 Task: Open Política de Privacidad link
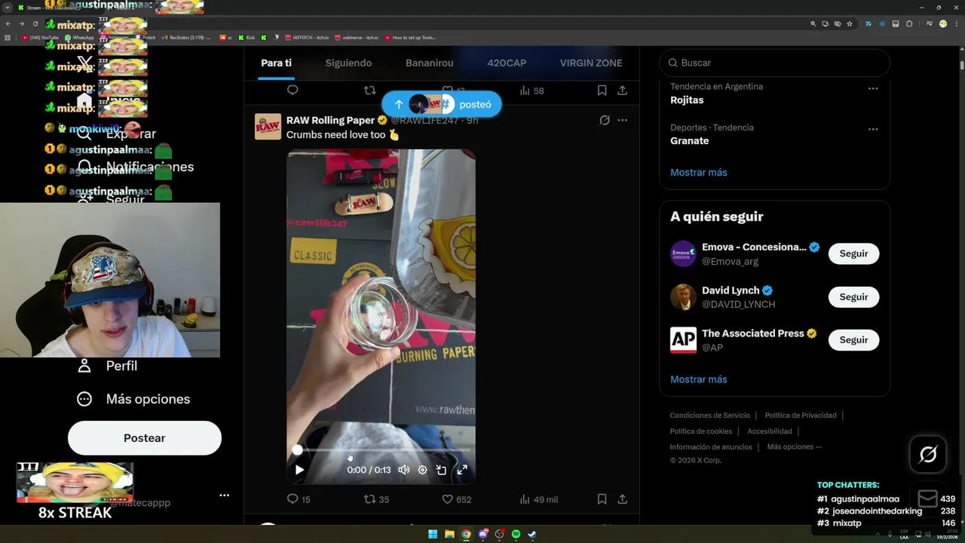pyautogui.click(x=801, y=416)
